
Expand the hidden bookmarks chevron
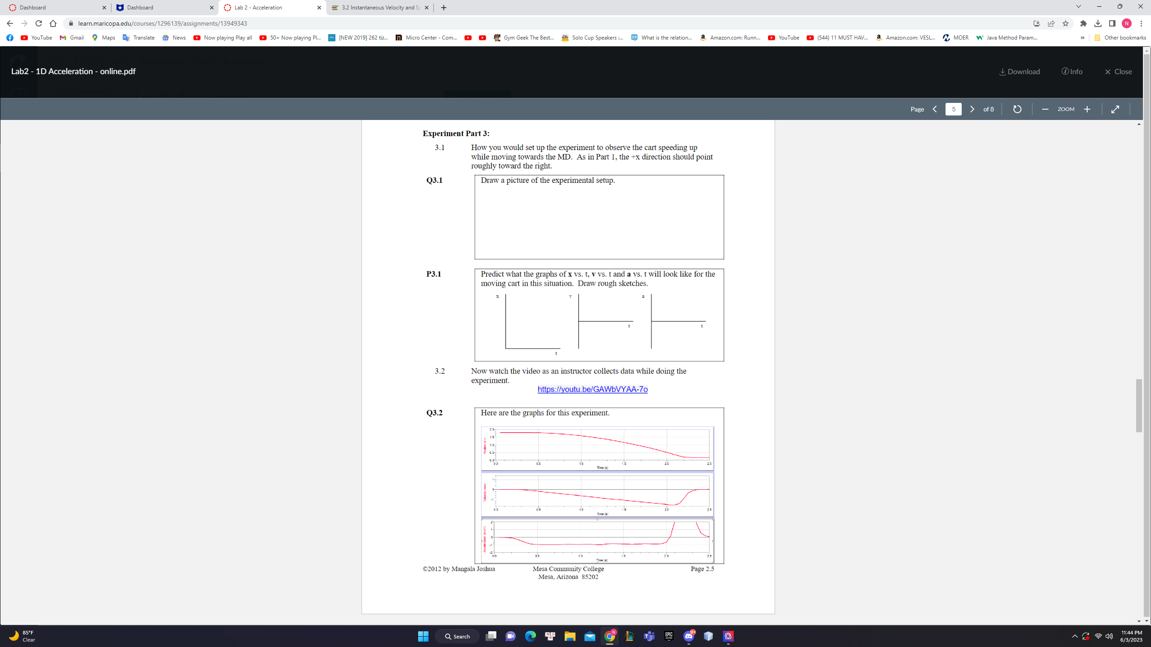point(1082,38)
